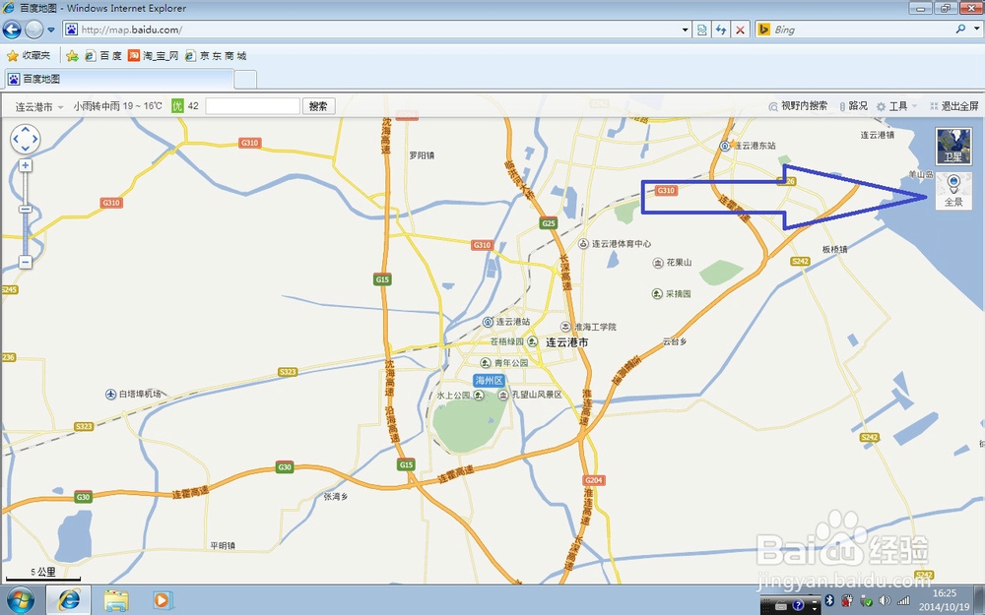
Task: Click the zoom slider handle
Action: (26, 209)
